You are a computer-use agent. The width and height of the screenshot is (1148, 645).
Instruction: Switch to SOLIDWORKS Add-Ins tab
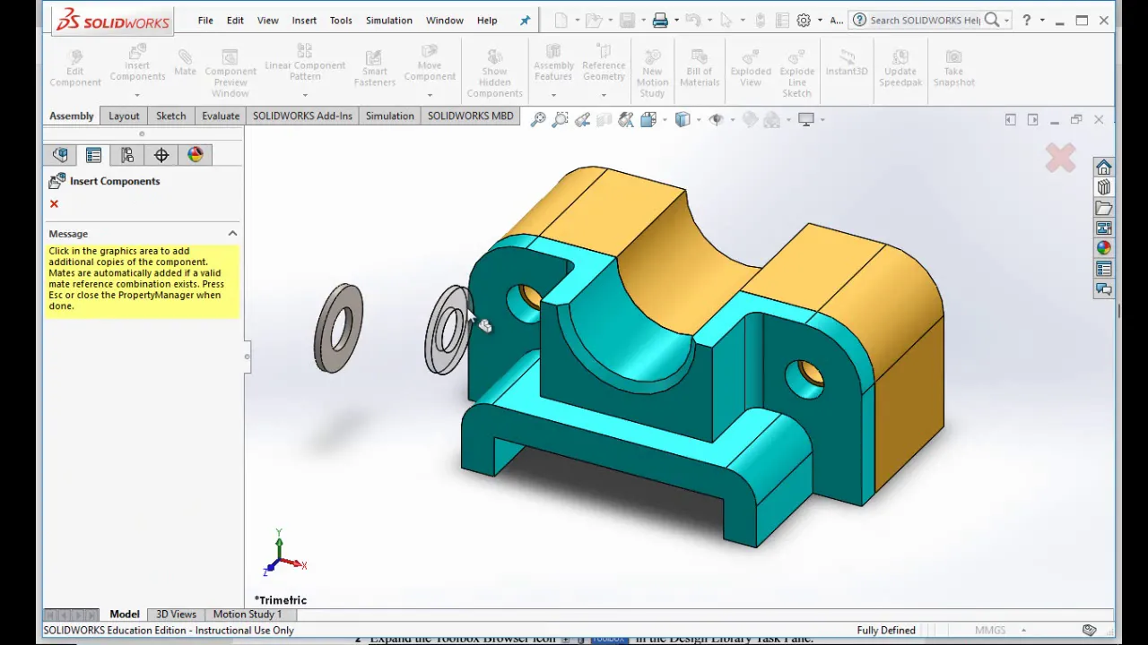302,116
